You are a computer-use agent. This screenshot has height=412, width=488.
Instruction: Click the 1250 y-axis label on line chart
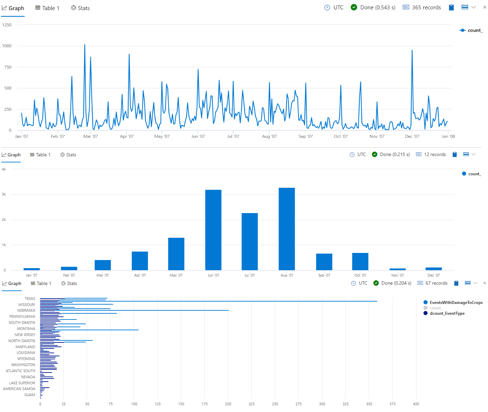(7, 25)
